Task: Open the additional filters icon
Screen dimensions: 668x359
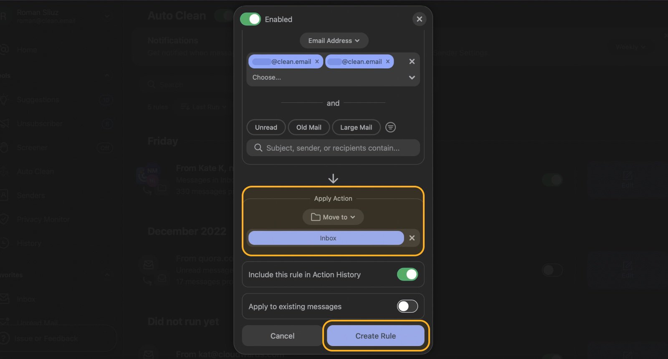Action: [x=390, y=127]
